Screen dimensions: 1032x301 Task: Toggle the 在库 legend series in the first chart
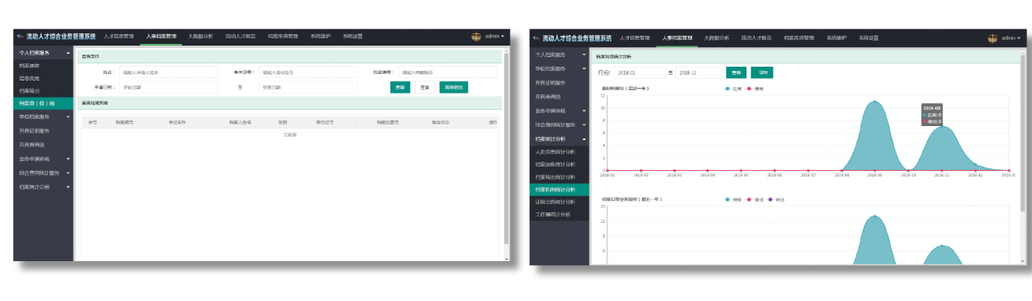click(733, 88)
